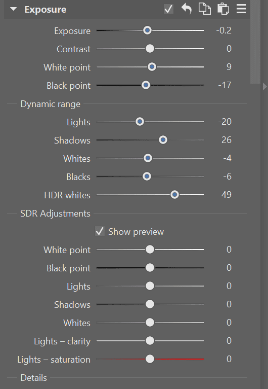Click the Black point value -17
This screenshot has width=268, height=389.
(225, 85)
